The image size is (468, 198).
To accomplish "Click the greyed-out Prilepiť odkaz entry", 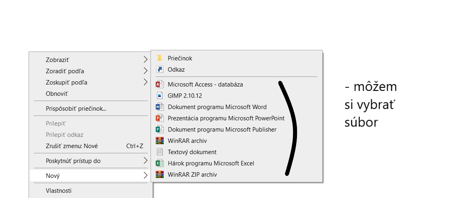I will pos(91,135).
